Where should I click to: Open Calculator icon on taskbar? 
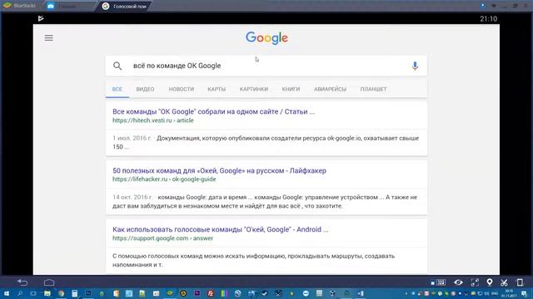coord(74,293)
